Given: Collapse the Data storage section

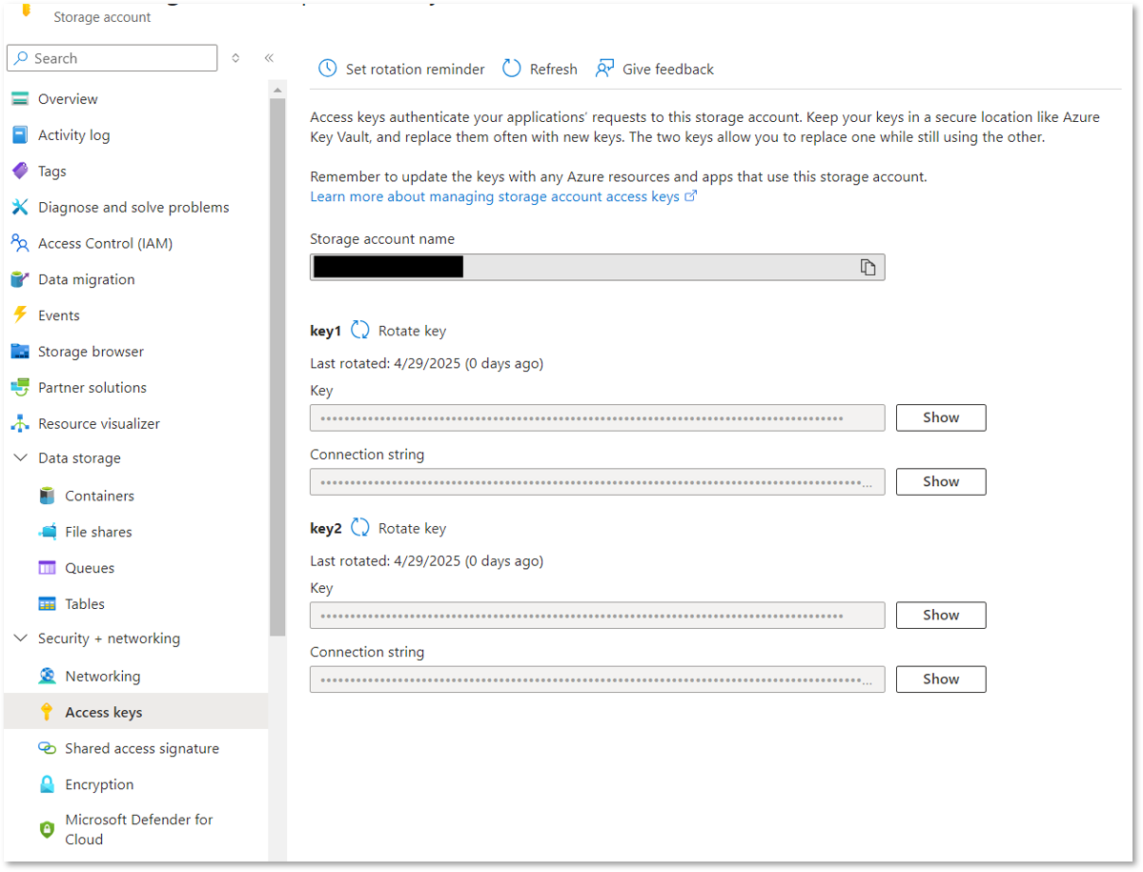Looking at the screenshot, I should click(20, 457).
